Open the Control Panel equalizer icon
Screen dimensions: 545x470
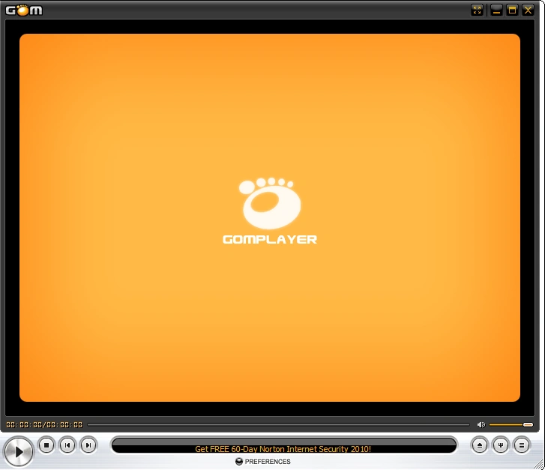coord(500,445)
